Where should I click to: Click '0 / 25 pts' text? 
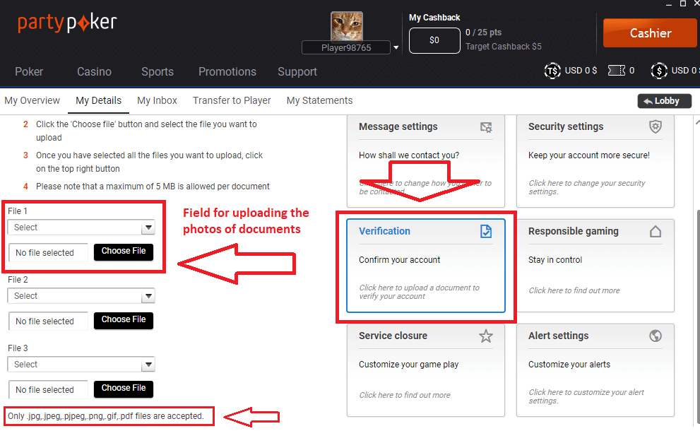click(x=483, y=33)
